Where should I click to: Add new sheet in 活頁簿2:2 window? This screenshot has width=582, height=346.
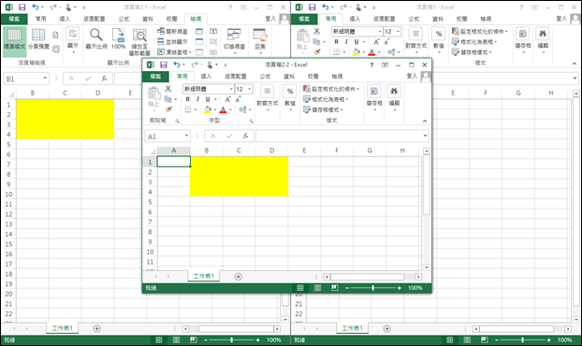click(x=239, y=277)
